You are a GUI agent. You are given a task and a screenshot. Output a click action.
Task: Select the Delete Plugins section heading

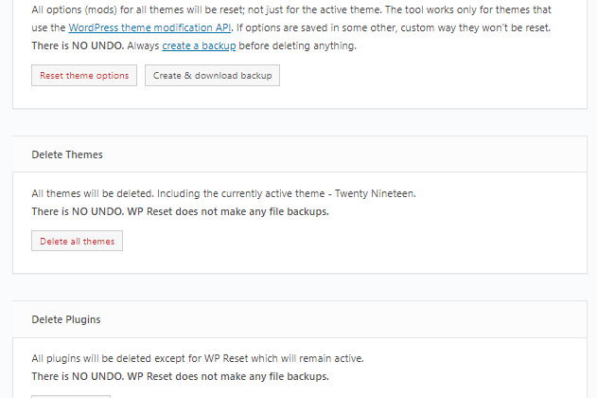click(x=66, y=319)
